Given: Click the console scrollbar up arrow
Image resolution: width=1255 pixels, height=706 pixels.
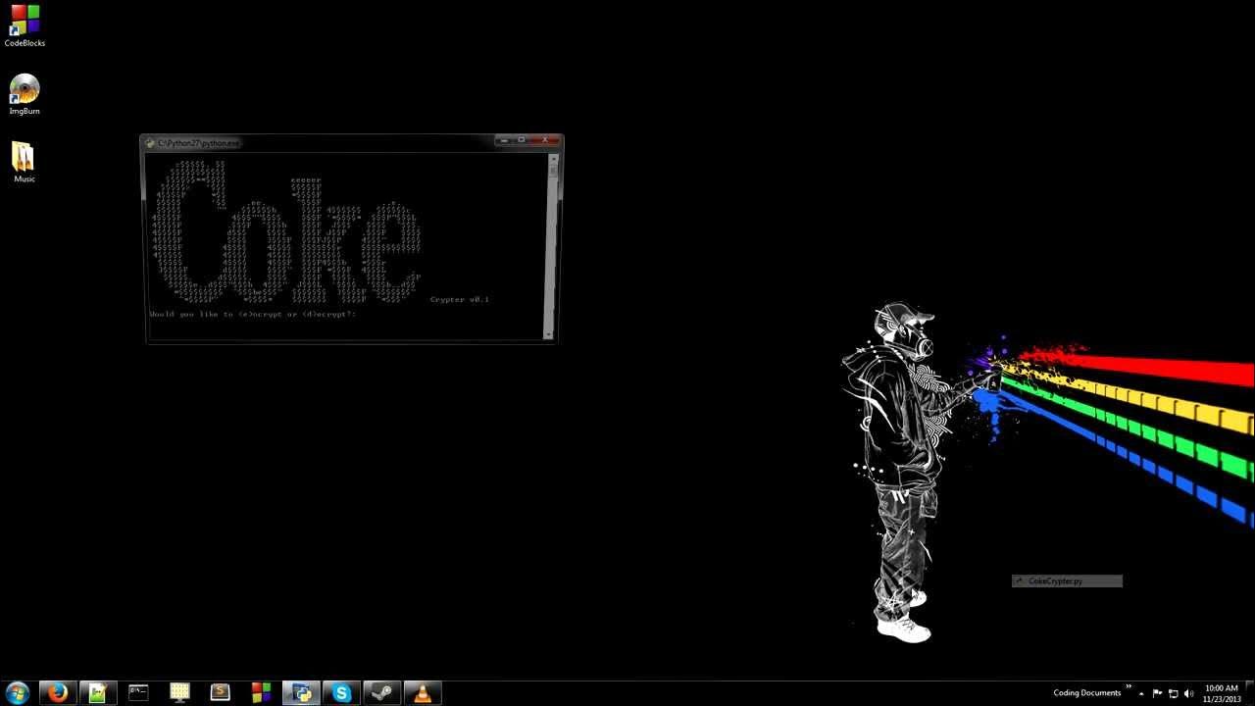Looking at the screenshot, I should pos(553,159).
